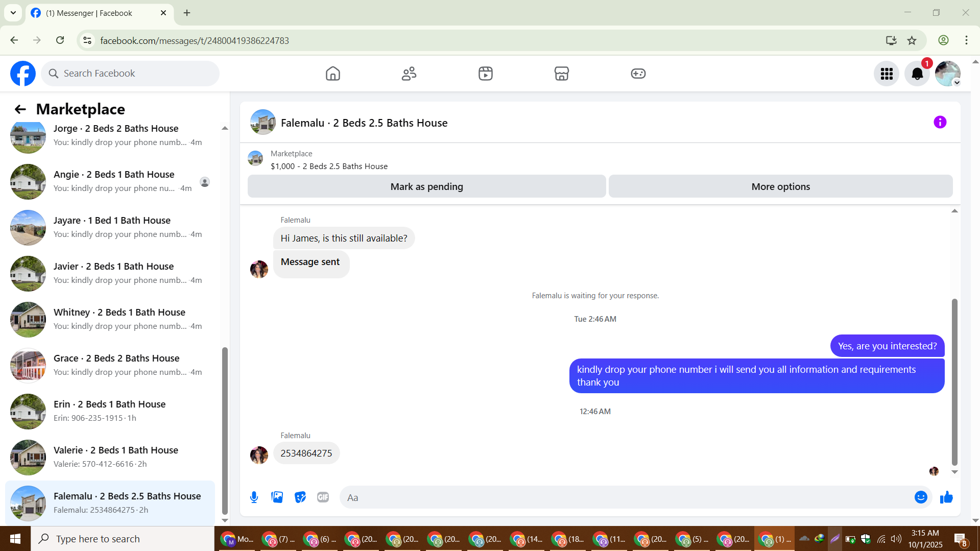Screen dimensions: 980x551
Task: Click the conversation list scrollbar thumb
Action: pos(225,431)
